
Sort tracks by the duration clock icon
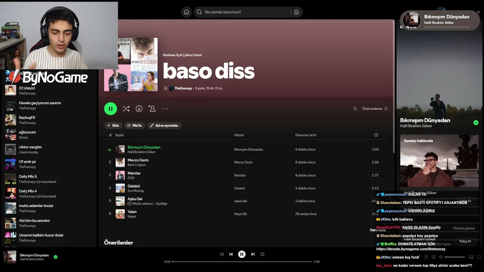376,135
